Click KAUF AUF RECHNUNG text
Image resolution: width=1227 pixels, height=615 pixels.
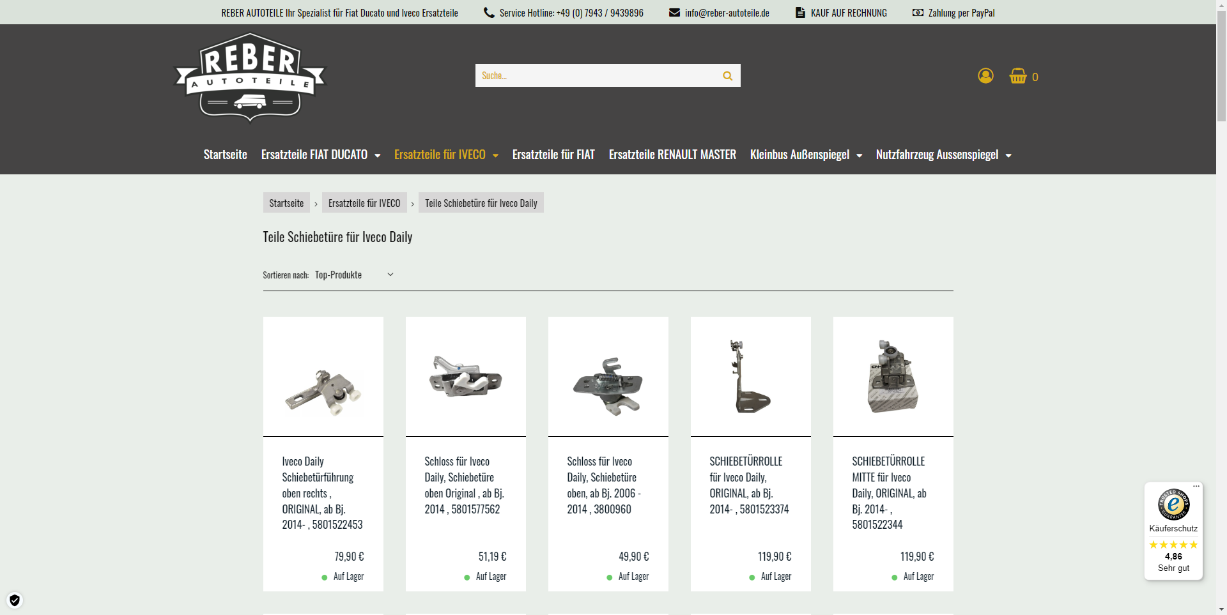(849, 13)
